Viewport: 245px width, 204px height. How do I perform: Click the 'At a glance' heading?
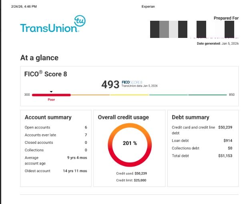[39, 57]
